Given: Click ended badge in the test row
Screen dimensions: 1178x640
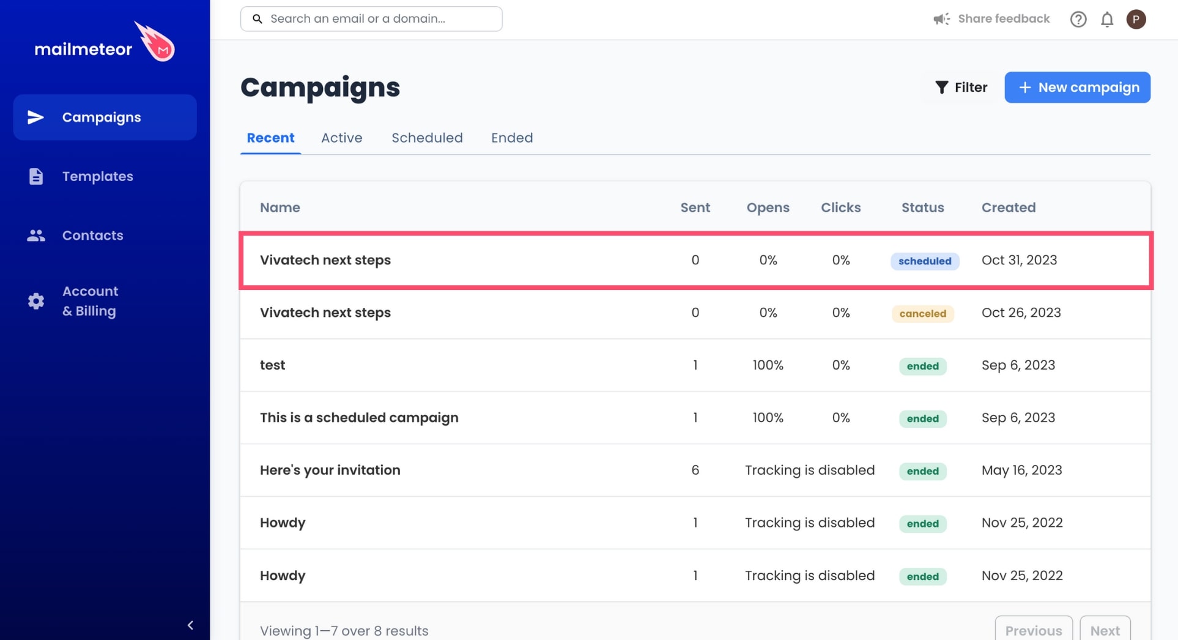Looking at the screenshot, I should pos(923,367).
